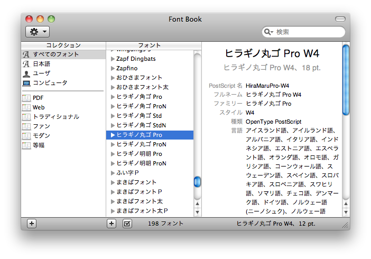
Task: Expand ヒラギノ角ゴ StdN triangle
Action: pyautogui.click(x=113, y=125)
